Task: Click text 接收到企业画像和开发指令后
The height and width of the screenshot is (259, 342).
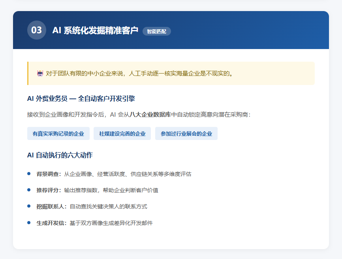Action: click(66, 114)
